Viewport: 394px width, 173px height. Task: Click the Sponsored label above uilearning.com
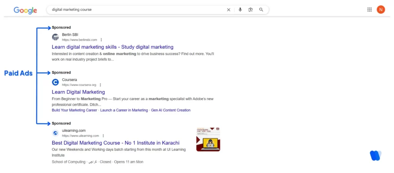pyautogui.click(x=61, y=124)
